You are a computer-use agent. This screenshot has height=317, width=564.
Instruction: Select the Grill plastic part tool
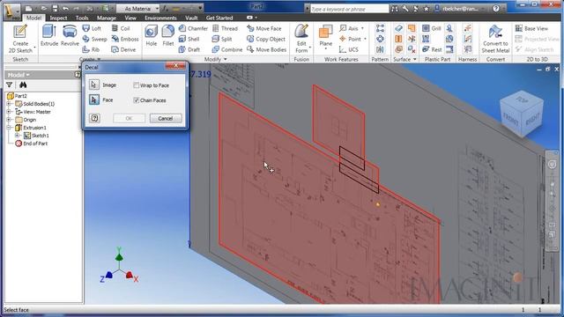432,28
